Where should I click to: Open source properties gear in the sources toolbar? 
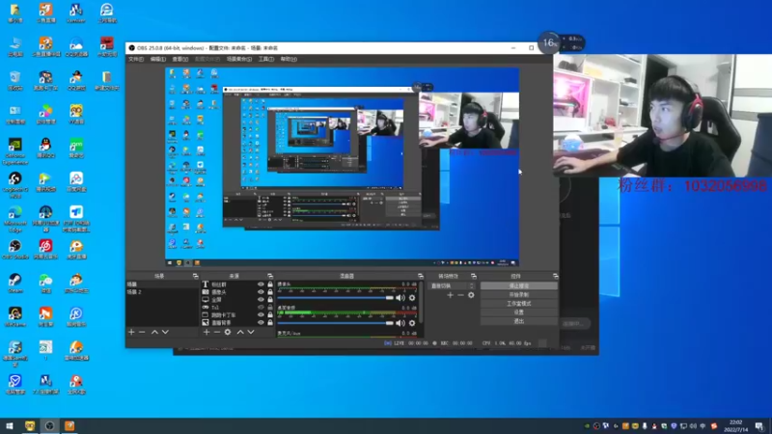[228, 332]
